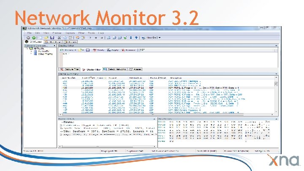Click the green arrows icon left of the blue arrows
Screen dimensions: 304x171
[x=125, y=38]
